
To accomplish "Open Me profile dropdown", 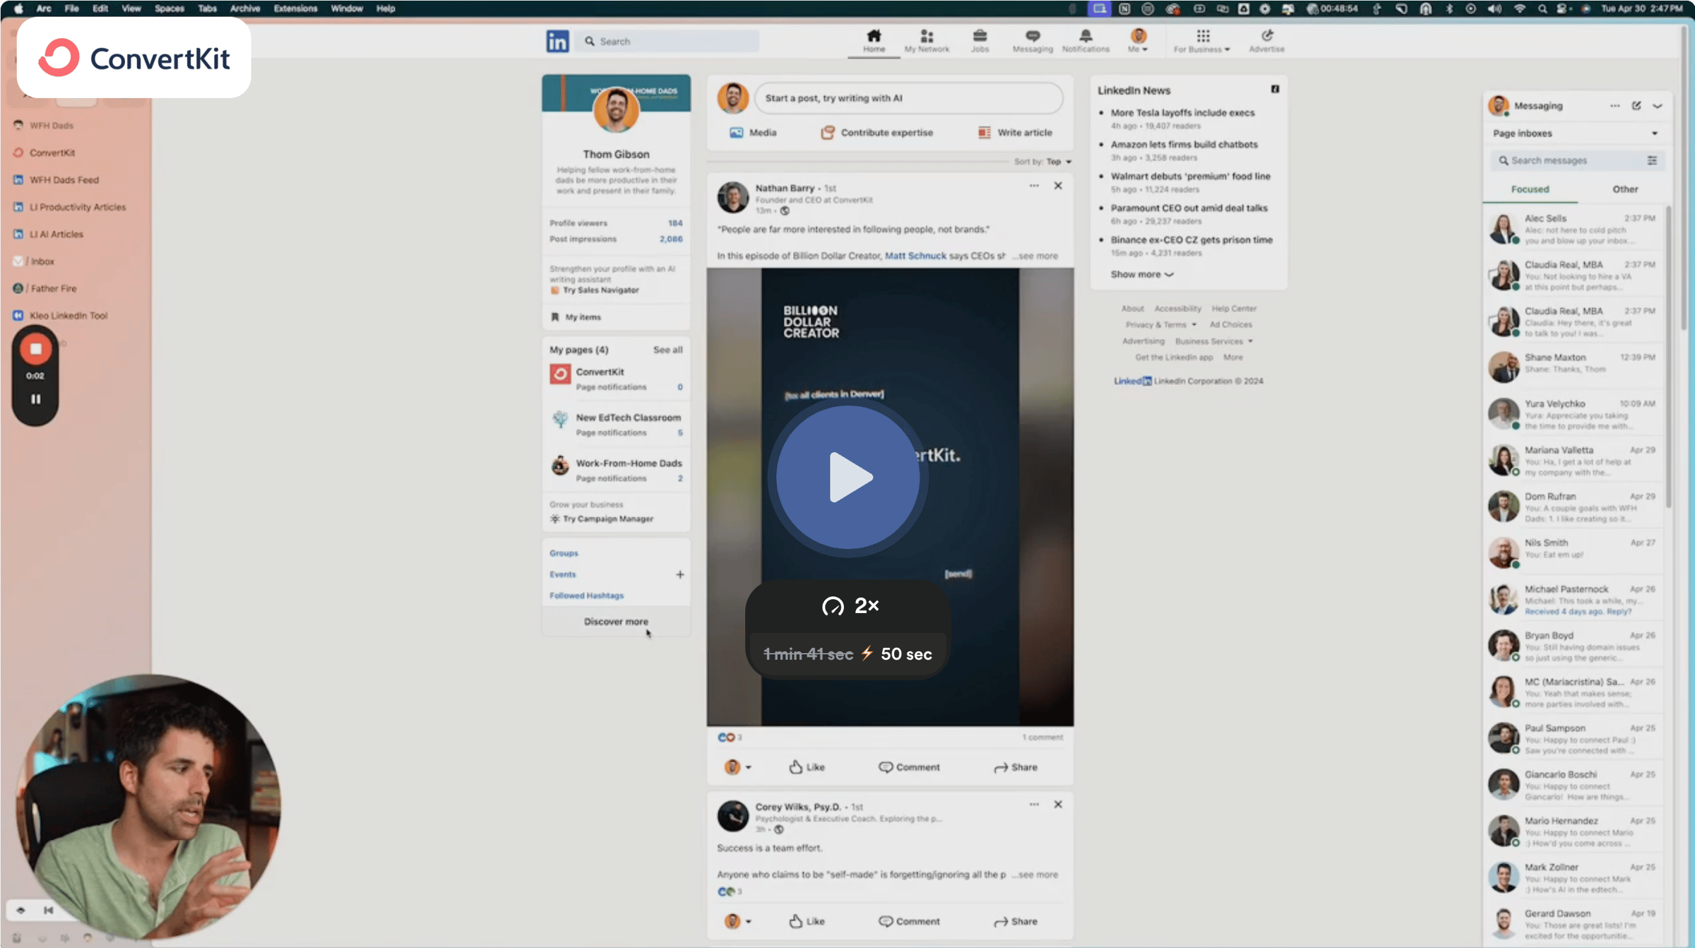I will pyautogui.click(x=1138, y=41).
